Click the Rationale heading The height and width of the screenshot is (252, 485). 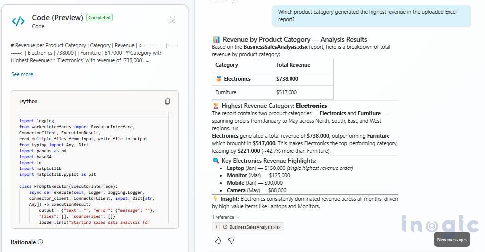point(23,242)
